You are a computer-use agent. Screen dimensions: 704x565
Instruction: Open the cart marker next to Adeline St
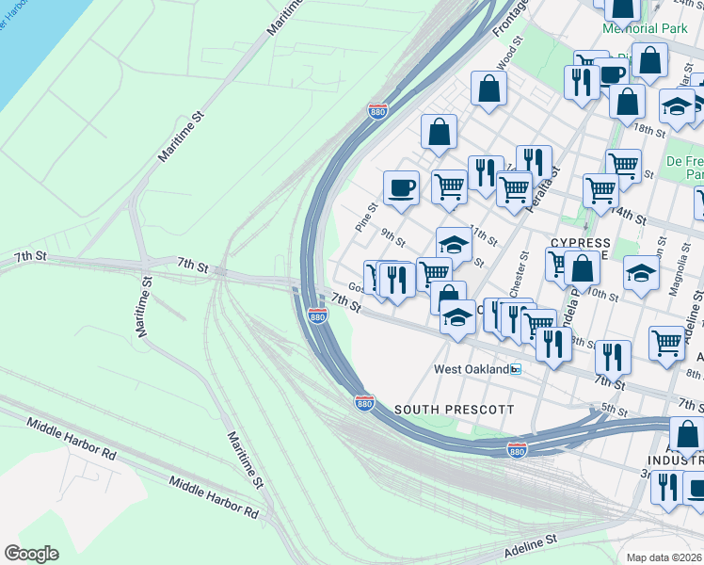[x=666, y=347]
